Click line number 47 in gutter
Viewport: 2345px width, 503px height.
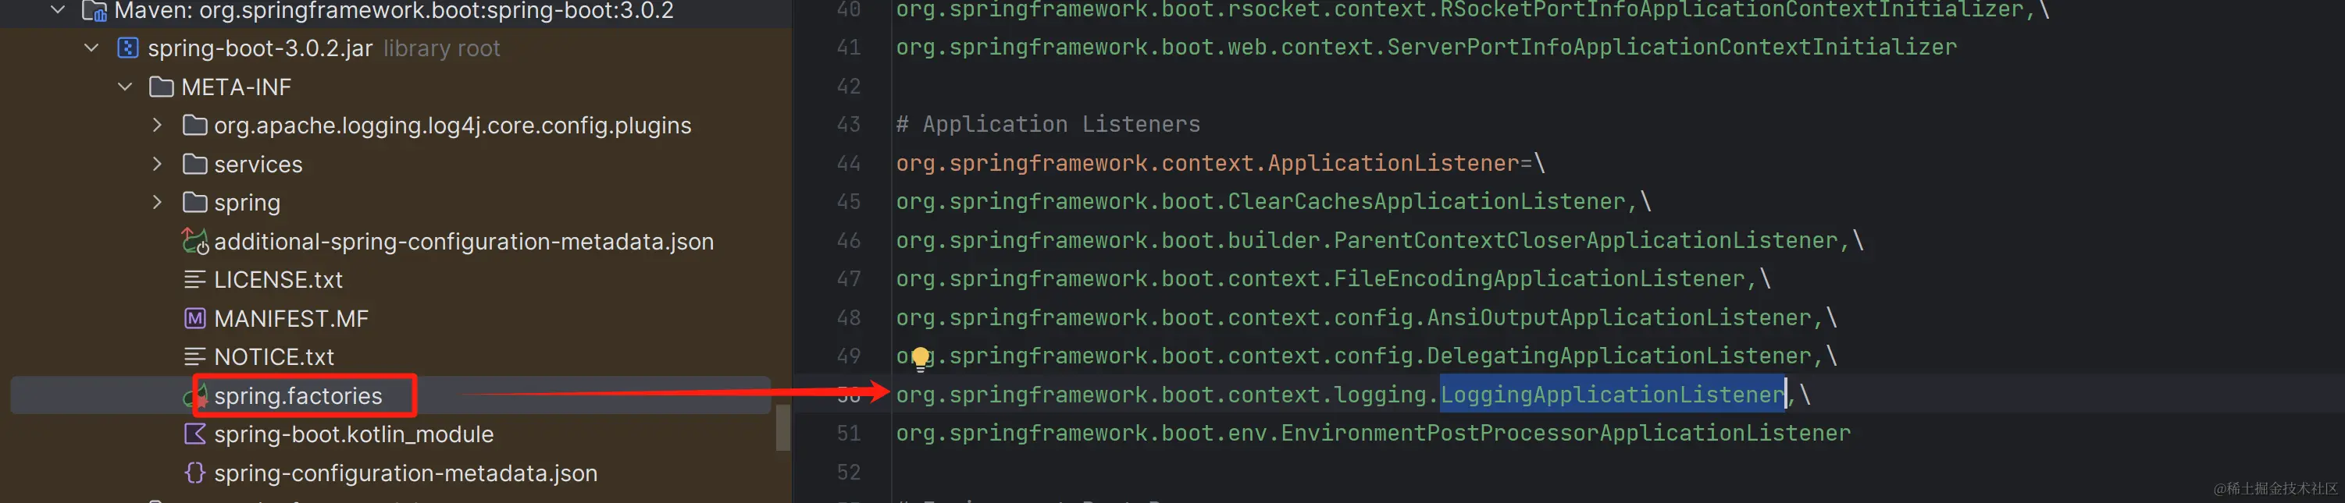coord(848,278)
